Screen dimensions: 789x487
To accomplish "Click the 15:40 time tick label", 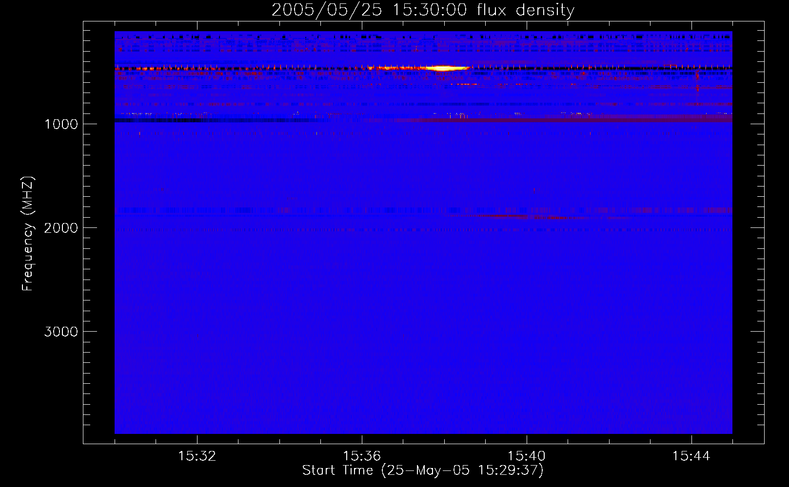I will pos(527,456).
